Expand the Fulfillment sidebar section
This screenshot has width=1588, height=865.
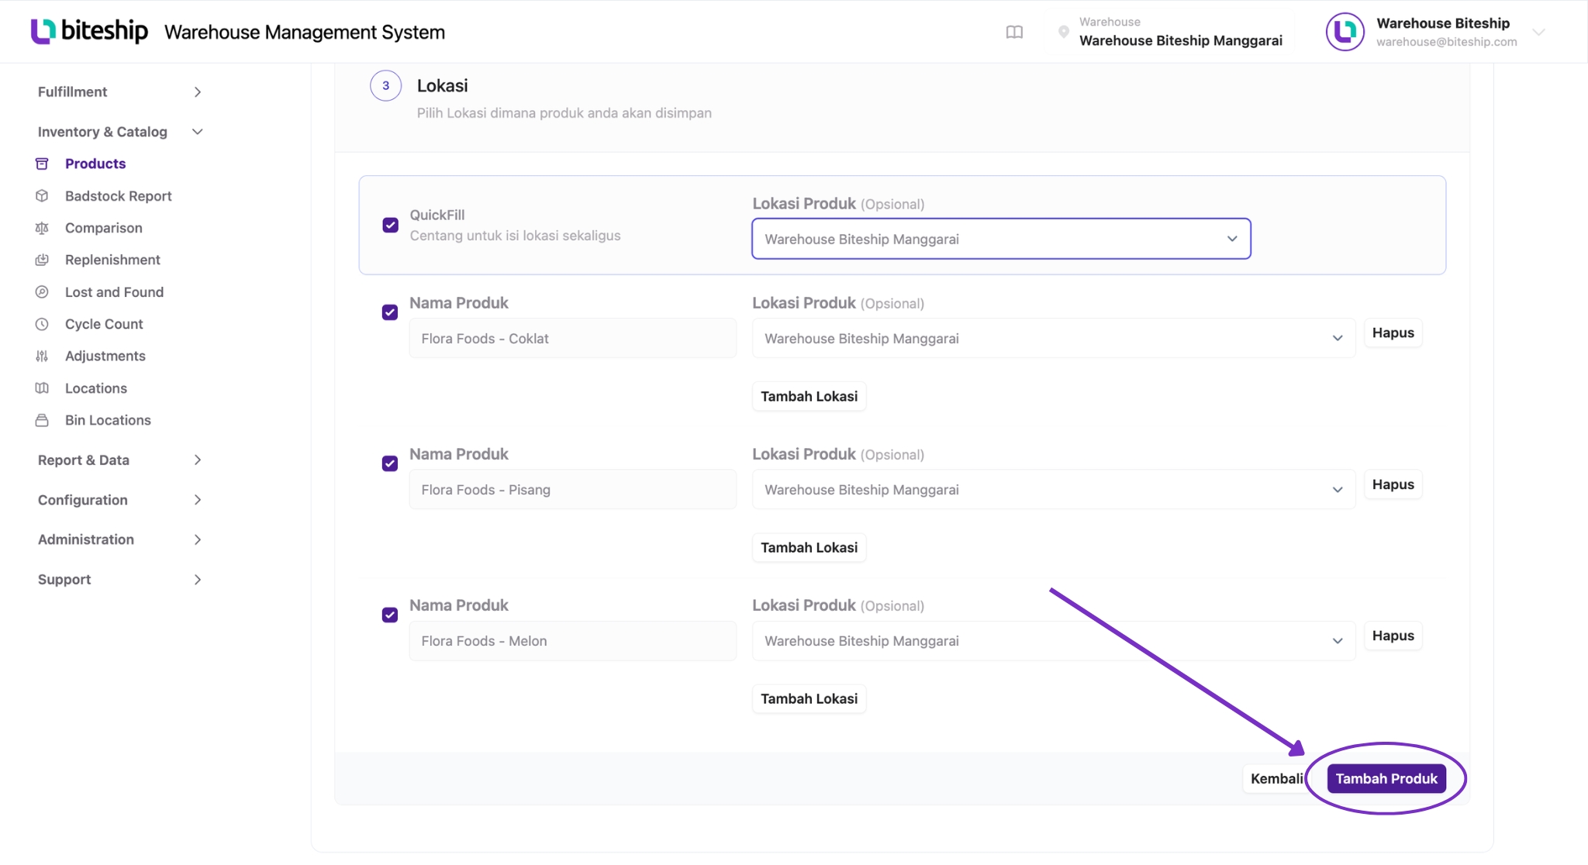pos(120,91)
